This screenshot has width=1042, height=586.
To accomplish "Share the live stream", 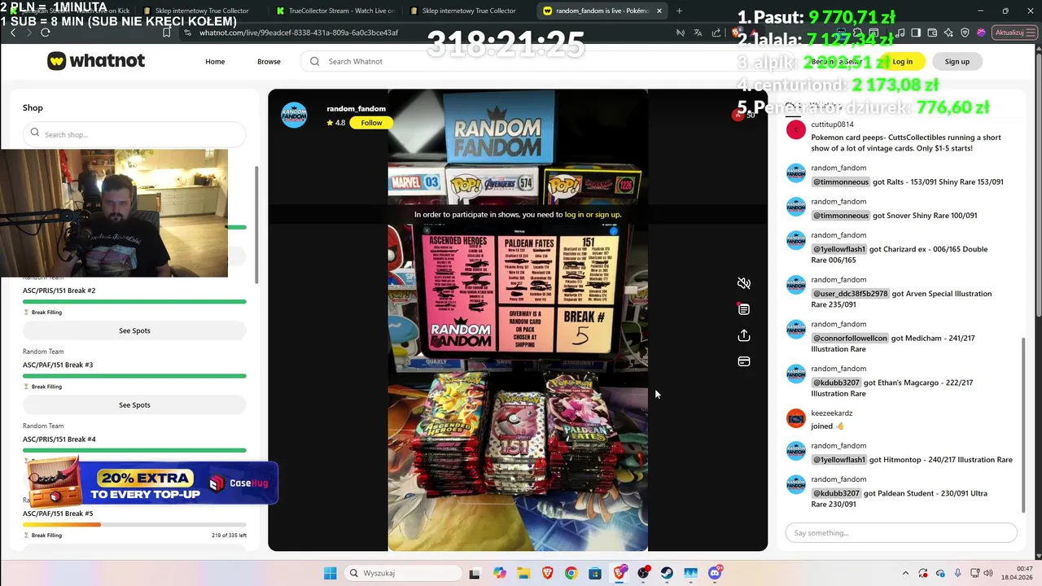I will 743,335.
